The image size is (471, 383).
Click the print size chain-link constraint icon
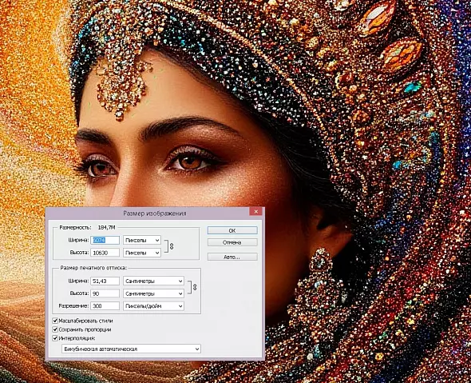tap(195, 287)
